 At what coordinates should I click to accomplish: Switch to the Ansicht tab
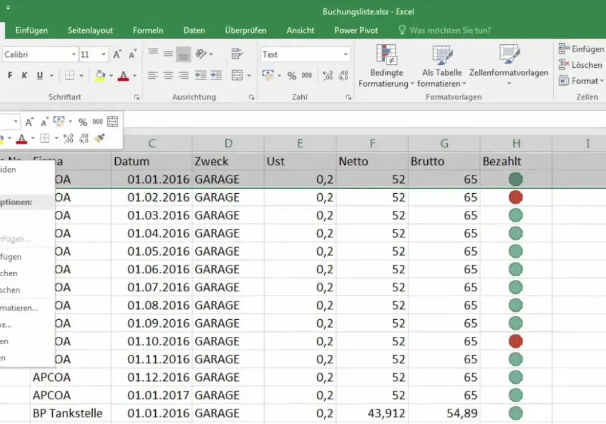pyautogui.click(x=301, y=30)
